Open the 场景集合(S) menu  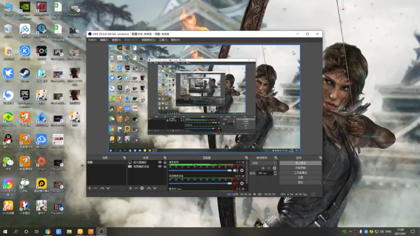(149, 40)
